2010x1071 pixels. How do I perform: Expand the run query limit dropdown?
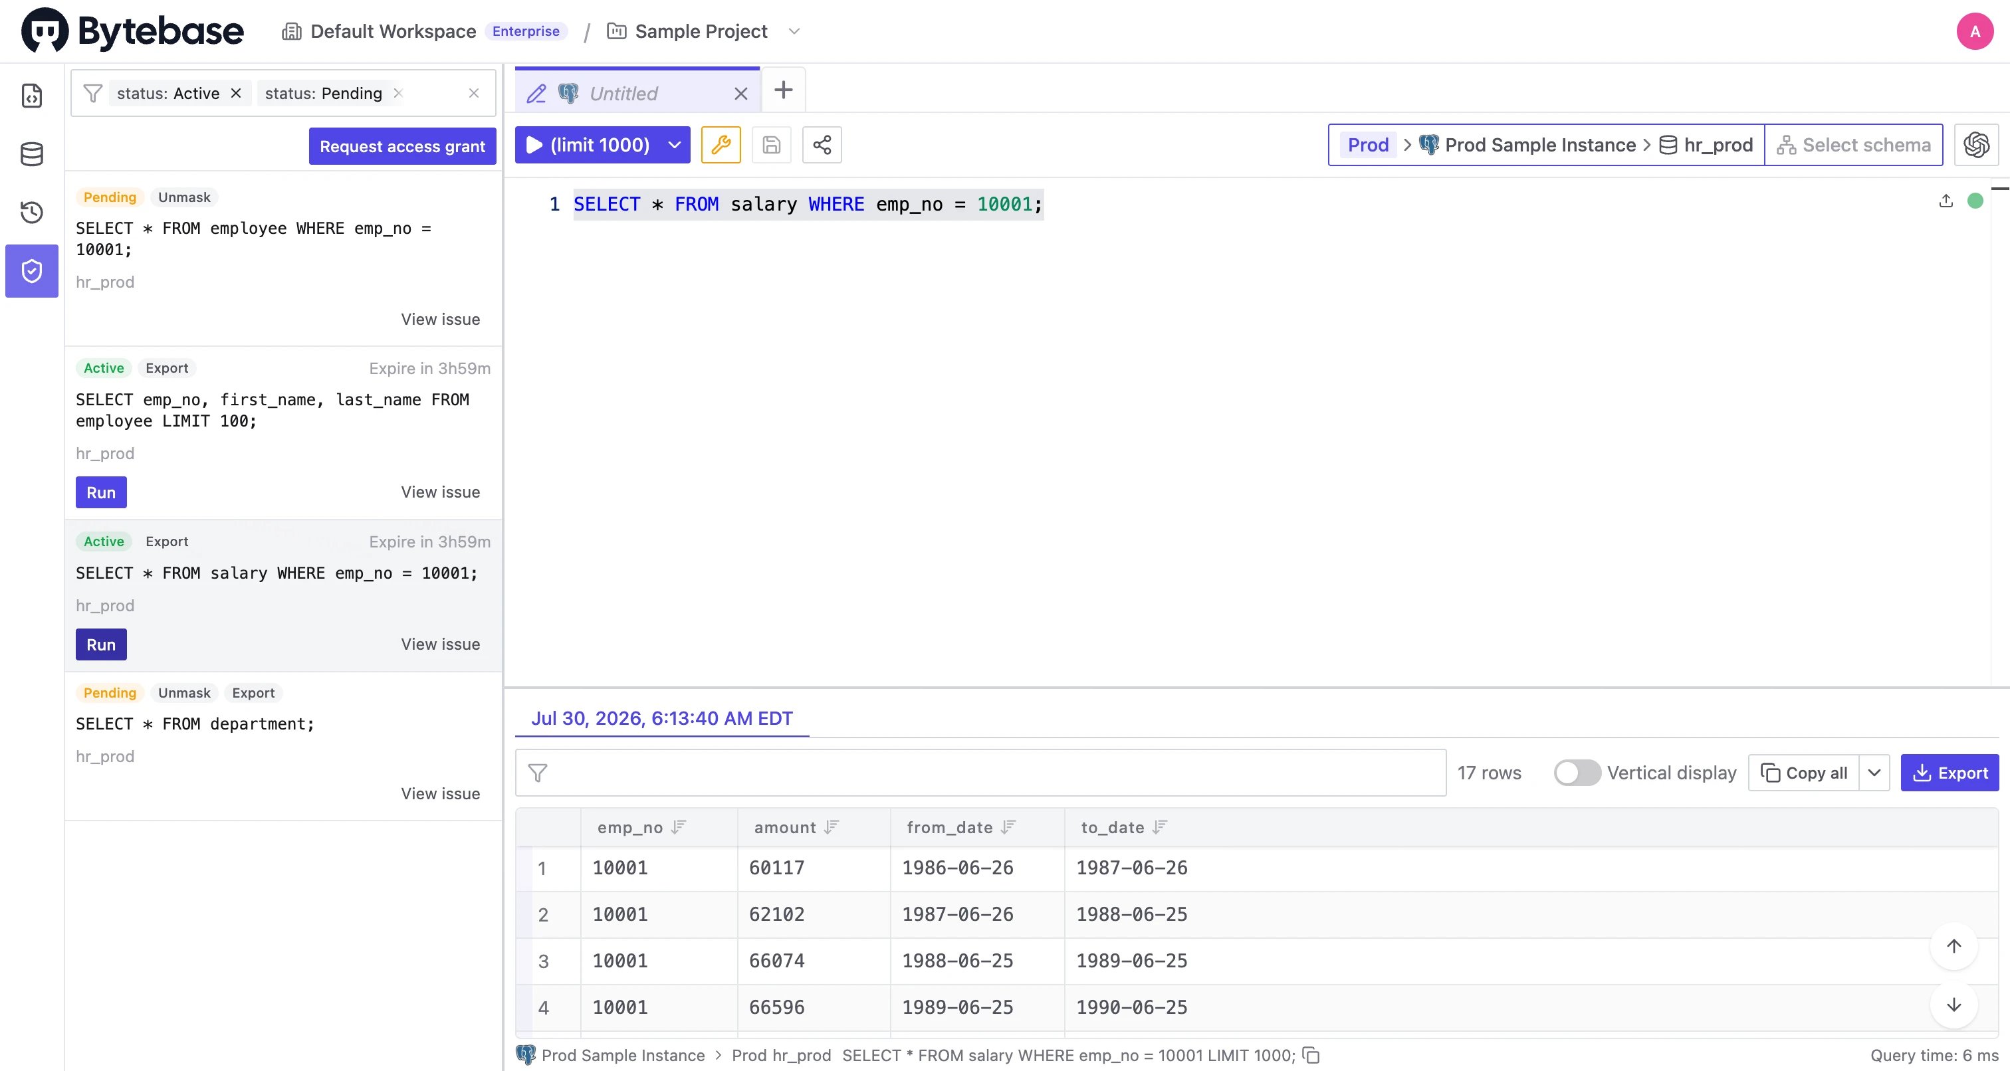coord(675,145)
